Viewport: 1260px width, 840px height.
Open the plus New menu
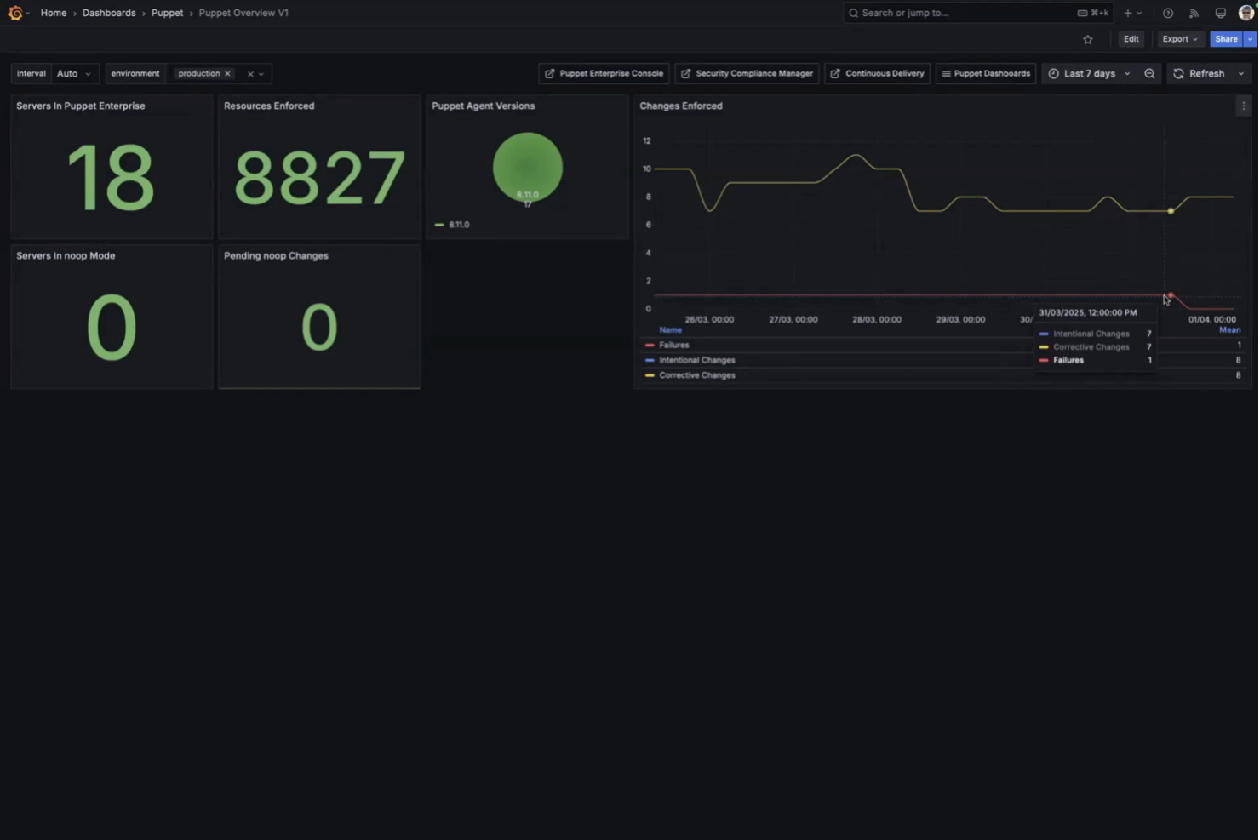pos(1132,13)
